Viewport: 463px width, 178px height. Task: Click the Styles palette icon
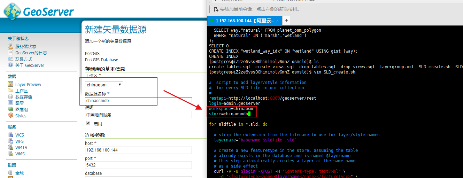(10, 116)
